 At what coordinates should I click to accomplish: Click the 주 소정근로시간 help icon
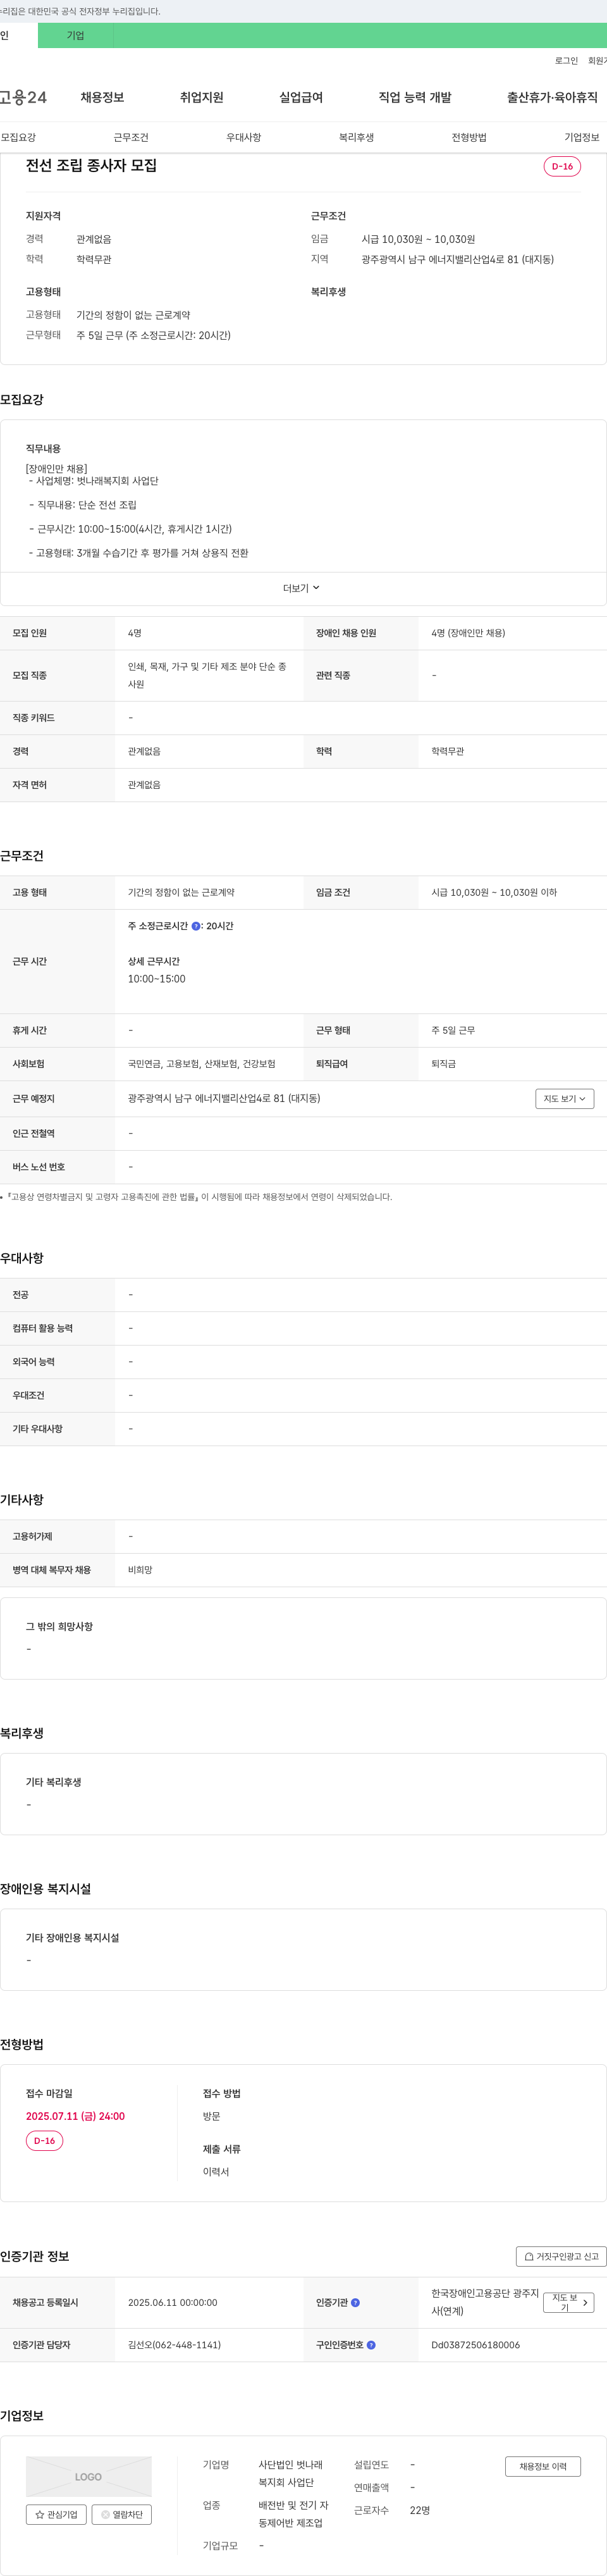(196, 926)
